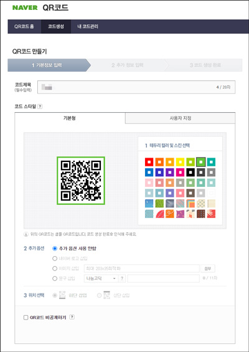
Task: Click the 첨부 attach button
Action: 208,269
